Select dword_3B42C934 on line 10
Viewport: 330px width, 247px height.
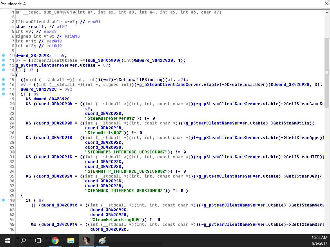[x=34, y=56]
